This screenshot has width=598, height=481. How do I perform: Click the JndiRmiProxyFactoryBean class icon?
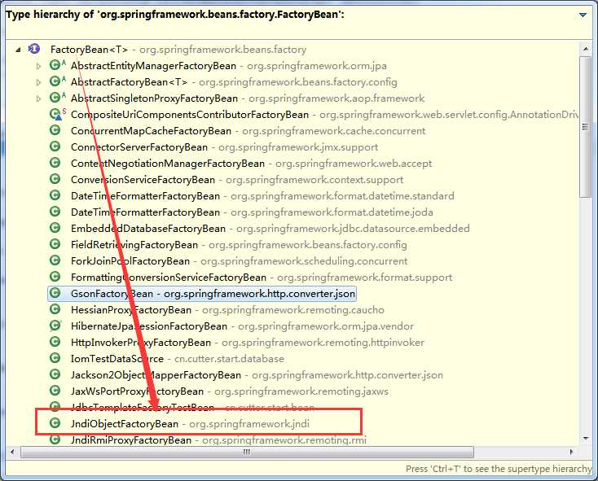[x=55, y=439]
